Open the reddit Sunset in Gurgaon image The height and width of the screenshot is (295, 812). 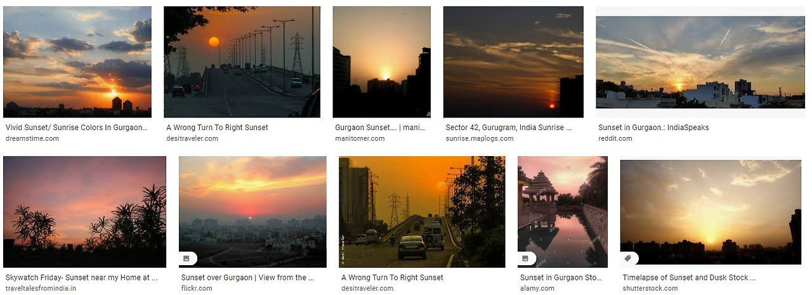[700, 62]
